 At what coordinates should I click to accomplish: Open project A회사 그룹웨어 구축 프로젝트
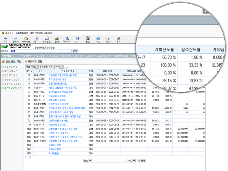63,88
